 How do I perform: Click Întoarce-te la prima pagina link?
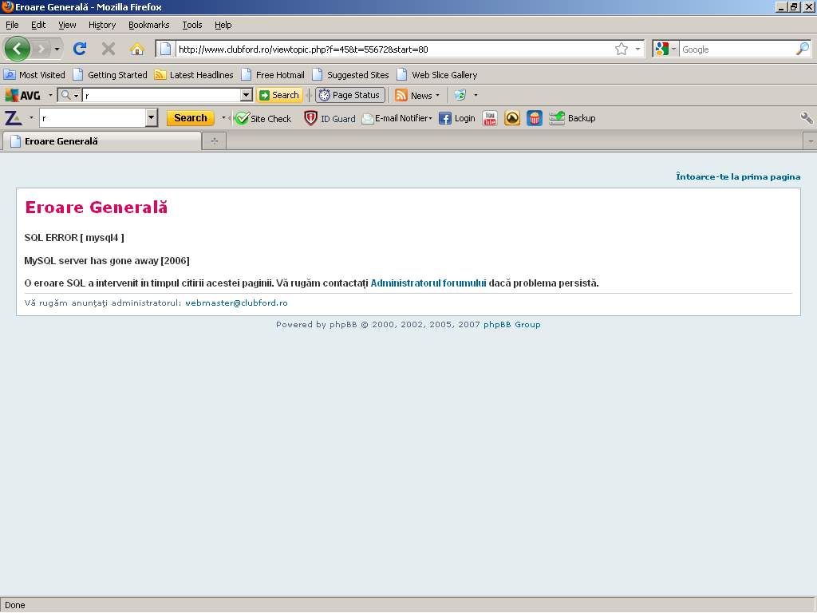click(x=738, y=176)
